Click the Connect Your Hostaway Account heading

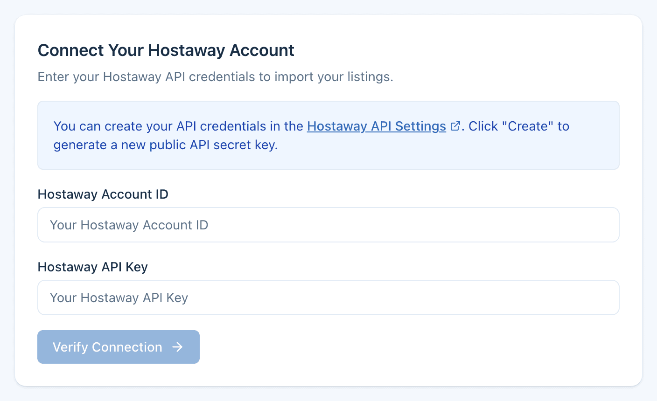[166, 50]
